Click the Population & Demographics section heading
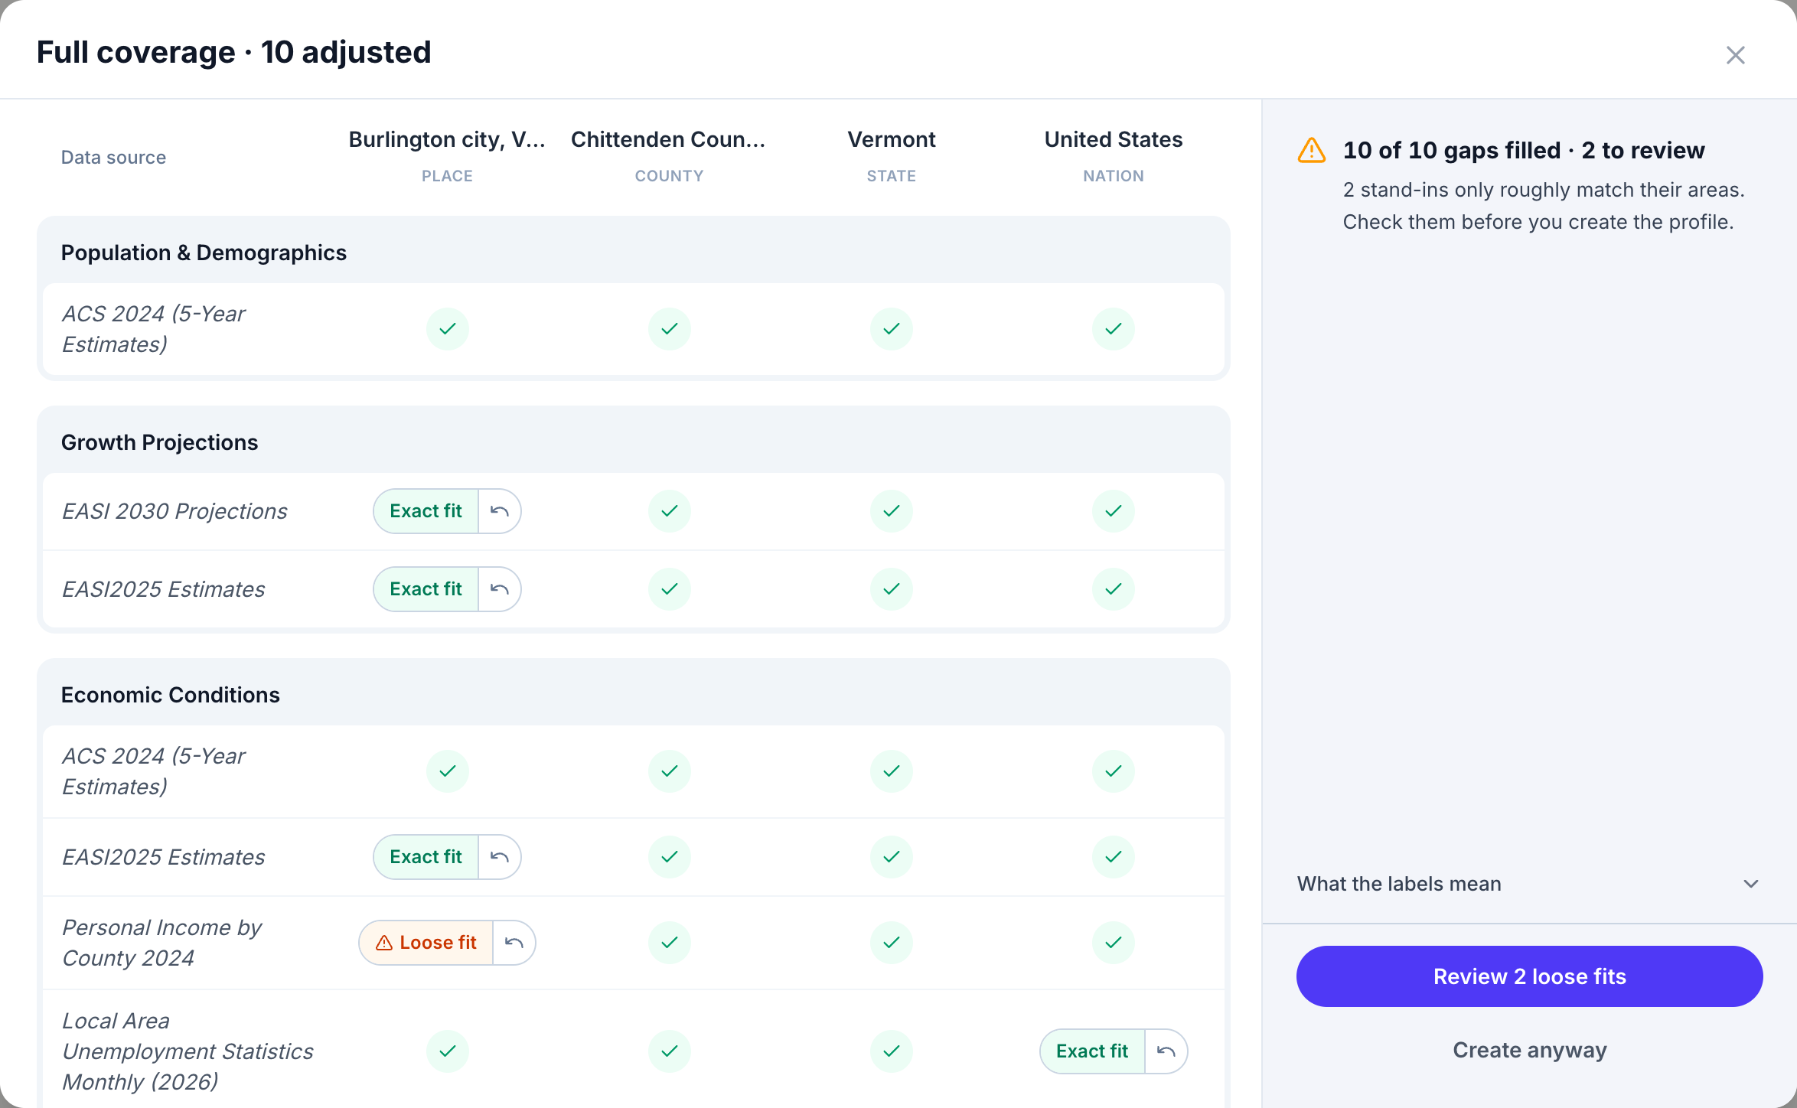Viewport: 1797px width, 1108px height. [x=204, y=253]
